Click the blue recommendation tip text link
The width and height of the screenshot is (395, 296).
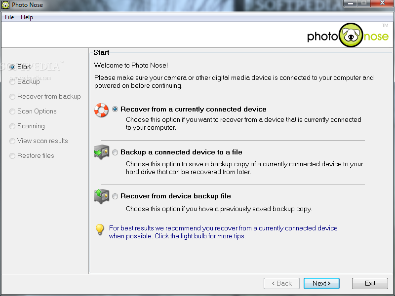(x=223, y=232)
